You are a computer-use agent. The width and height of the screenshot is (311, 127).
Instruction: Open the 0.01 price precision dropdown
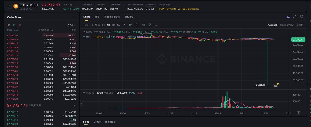[72, 25]
